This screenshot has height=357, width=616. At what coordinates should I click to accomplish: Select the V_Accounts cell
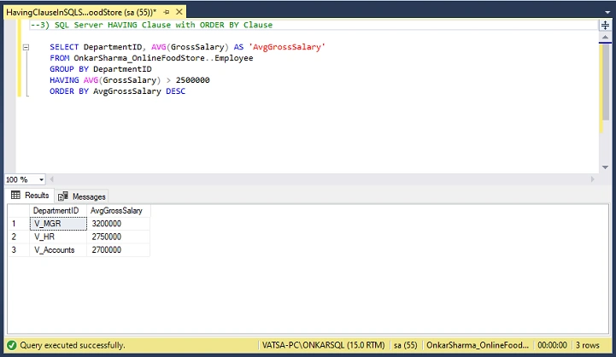(x=58, y=249)
